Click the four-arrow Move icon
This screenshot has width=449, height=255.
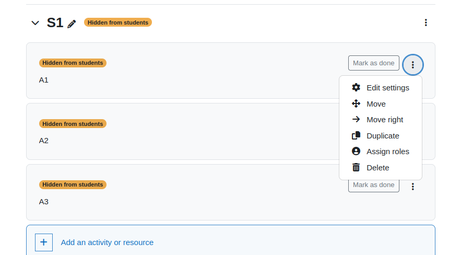pyautogui.click(x=356, y=103)
